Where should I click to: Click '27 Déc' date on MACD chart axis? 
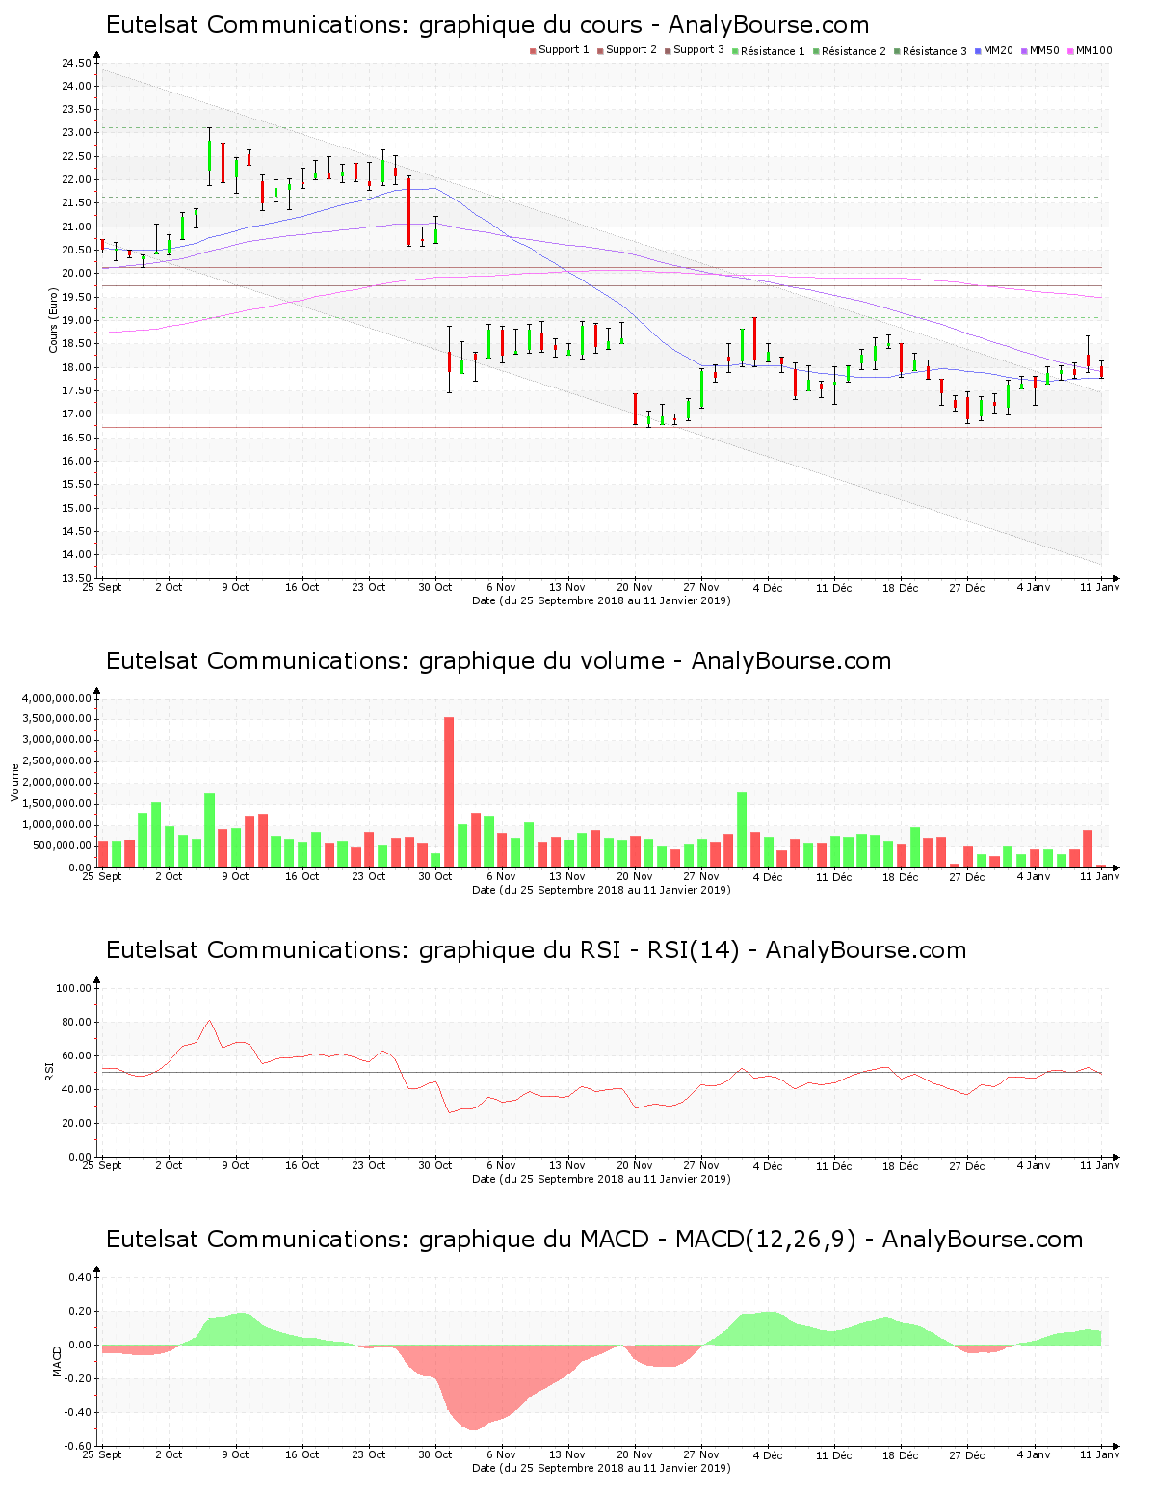(x=967, y=1454)
